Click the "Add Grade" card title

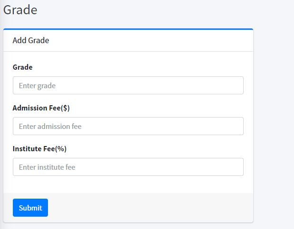tap(31, 40)
